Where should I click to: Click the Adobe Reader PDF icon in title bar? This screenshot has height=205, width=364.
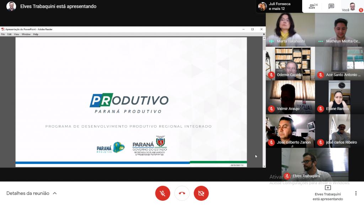click(x=3, y=29)
